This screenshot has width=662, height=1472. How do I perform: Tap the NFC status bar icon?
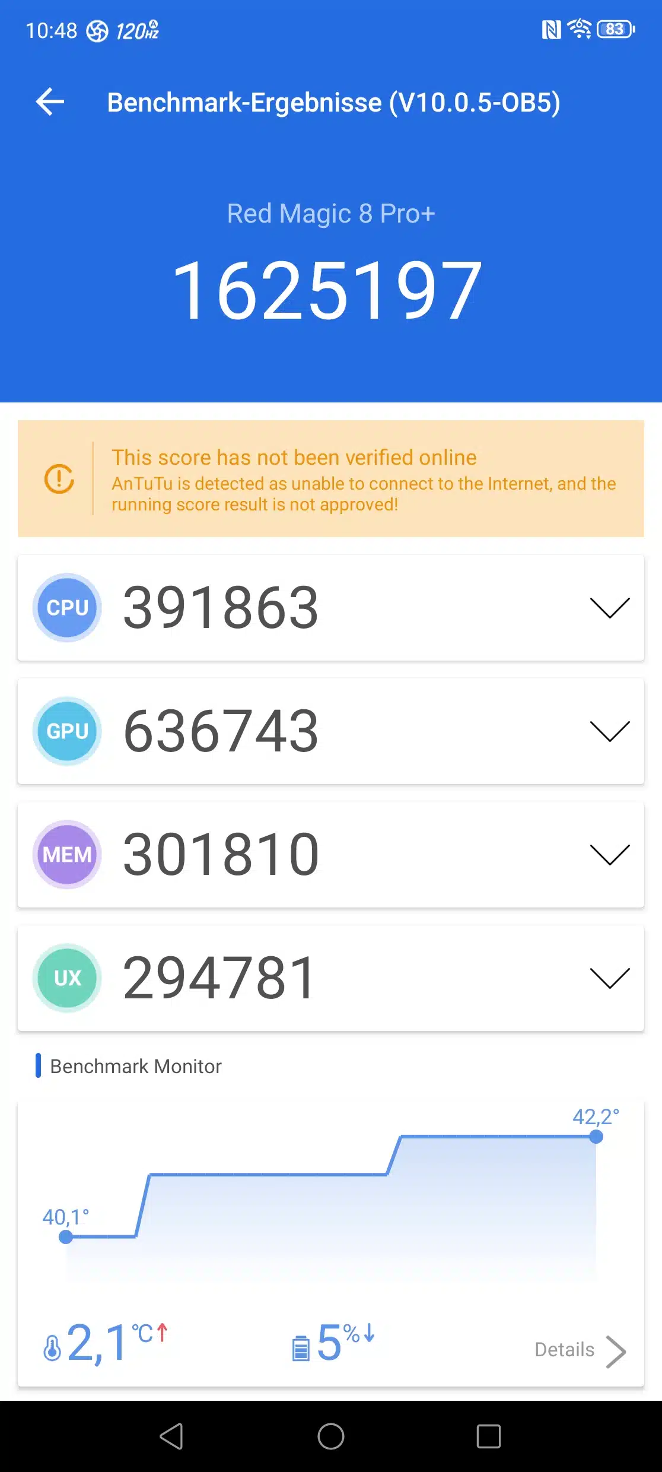click(x=552, y=29)
